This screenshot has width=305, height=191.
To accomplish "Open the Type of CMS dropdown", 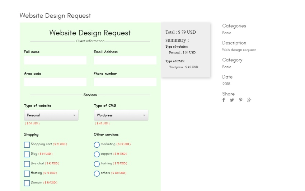I will coord(121,115).
